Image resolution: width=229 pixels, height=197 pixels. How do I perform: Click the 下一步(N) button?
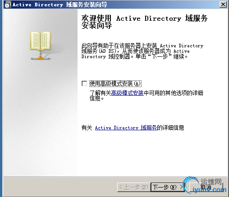point(168,187)
